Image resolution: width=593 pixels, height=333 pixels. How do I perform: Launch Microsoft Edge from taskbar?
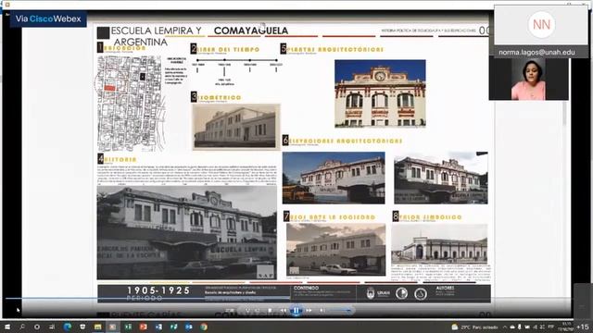point(68,327)
